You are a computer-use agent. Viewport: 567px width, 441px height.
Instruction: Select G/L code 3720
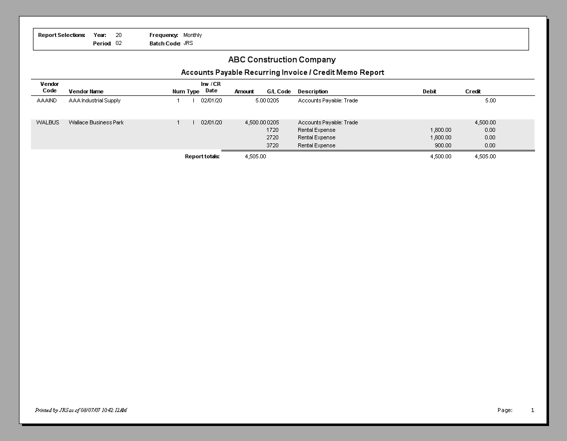click(x=273, y=145)
